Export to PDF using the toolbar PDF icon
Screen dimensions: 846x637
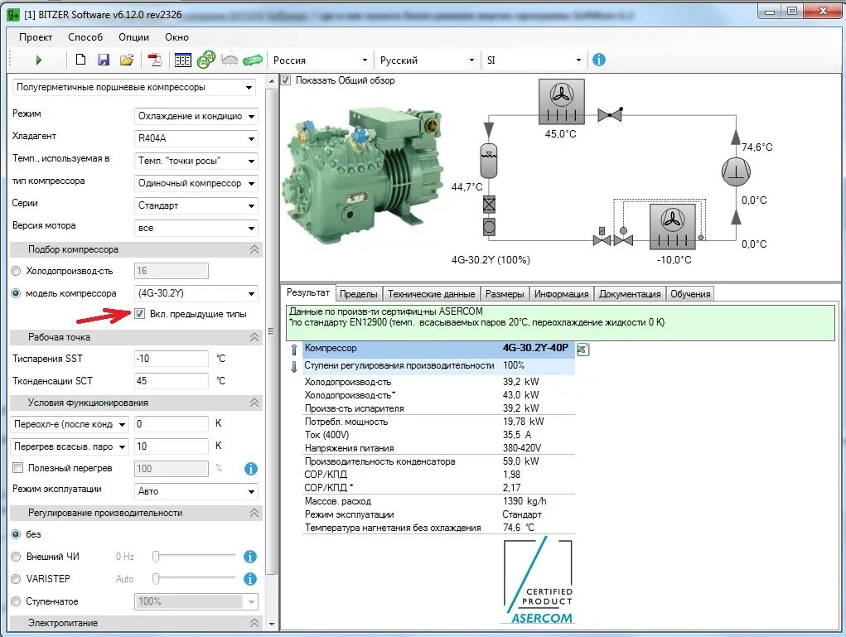[x=155, y=60]
